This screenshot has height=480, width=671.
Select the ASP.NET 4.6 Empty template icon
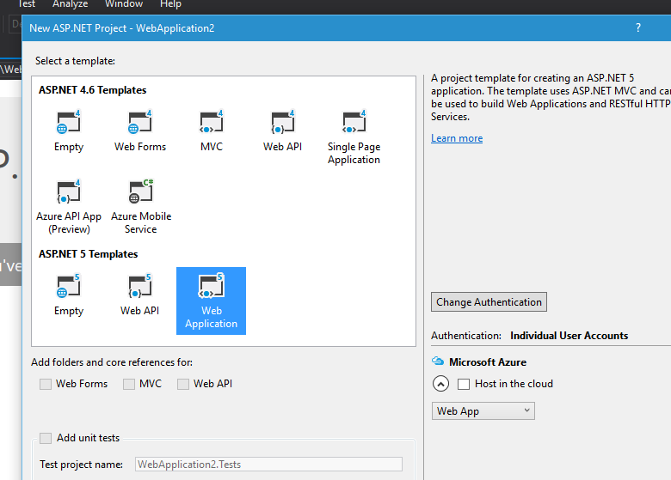click(69, 124)
